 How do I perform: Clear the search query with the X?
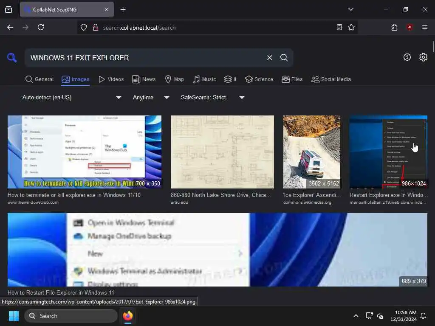269,58
